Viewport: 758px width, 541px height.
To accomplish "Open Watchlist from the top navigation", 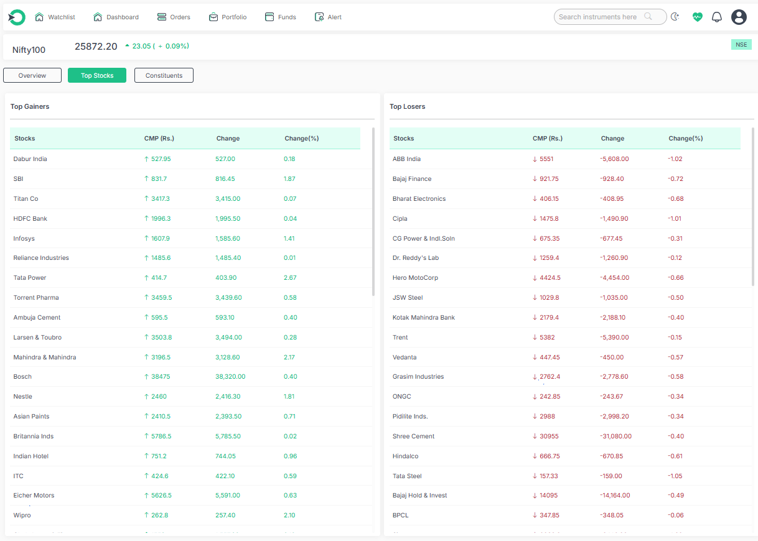I will pyautogui.click(x=55, y=17).
